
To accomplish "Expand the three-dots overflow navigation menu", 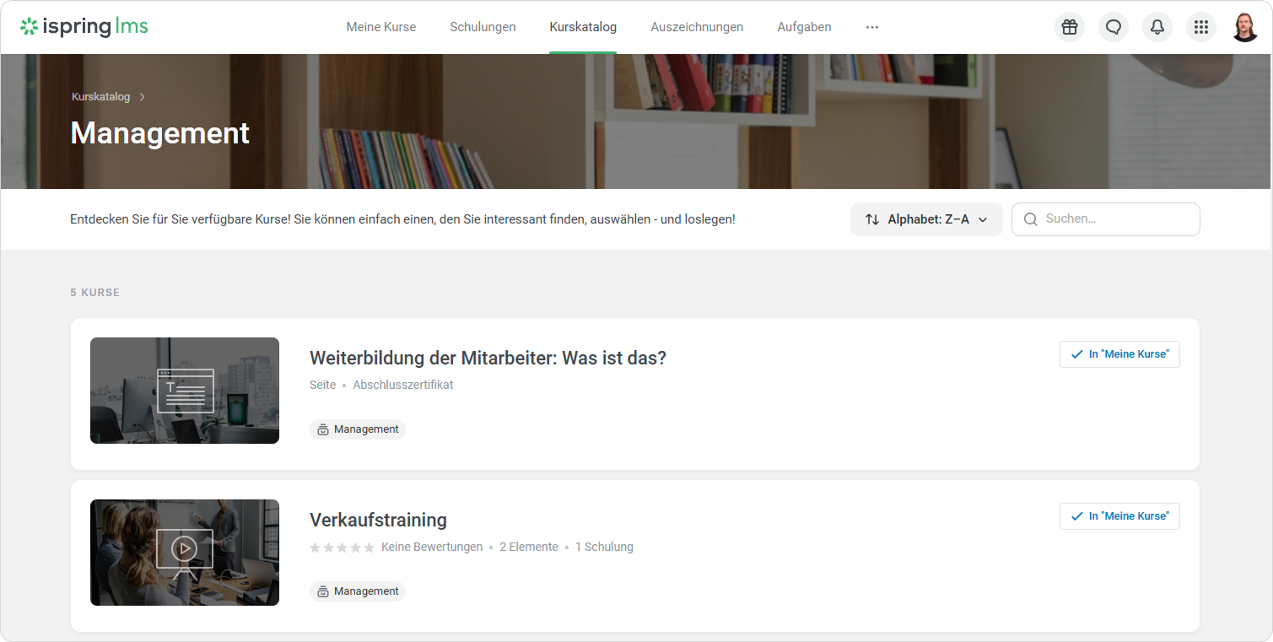I will coord(872,27).
